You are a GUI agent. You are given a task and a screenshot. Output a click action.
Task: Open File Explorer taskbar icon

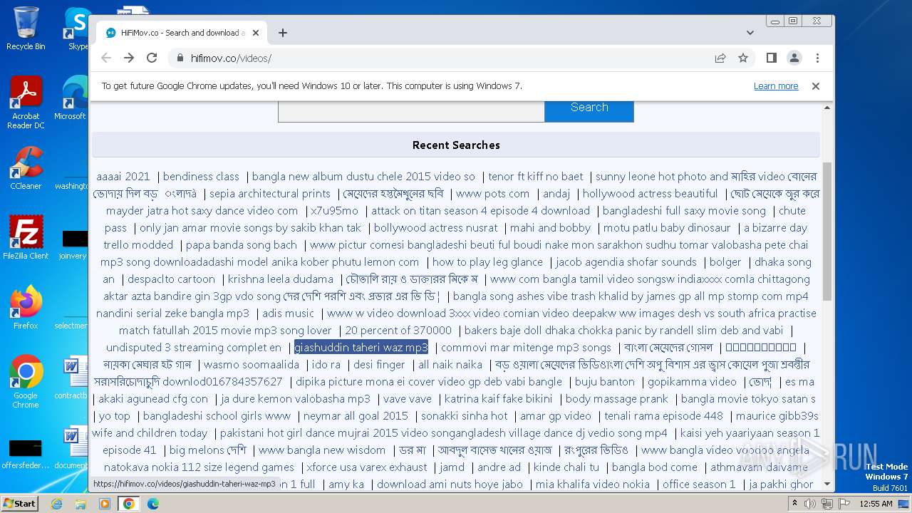(81, 504)
